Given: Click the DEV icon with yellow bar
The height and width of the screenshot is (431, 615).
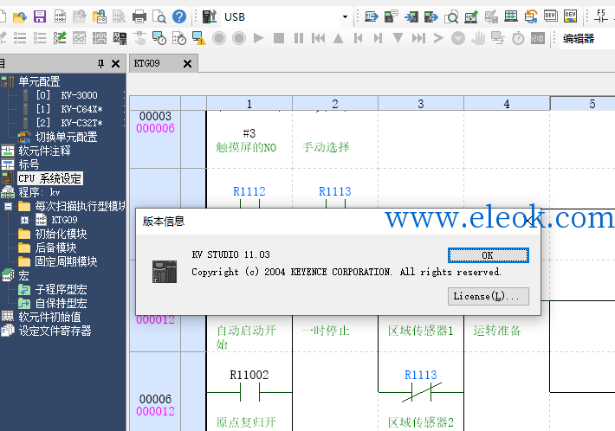Looking at the screenshot, I should (570, 16).
